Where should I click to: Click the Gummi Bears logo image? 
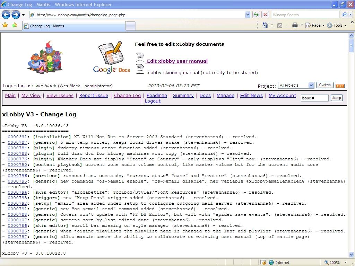pos(45,57)
